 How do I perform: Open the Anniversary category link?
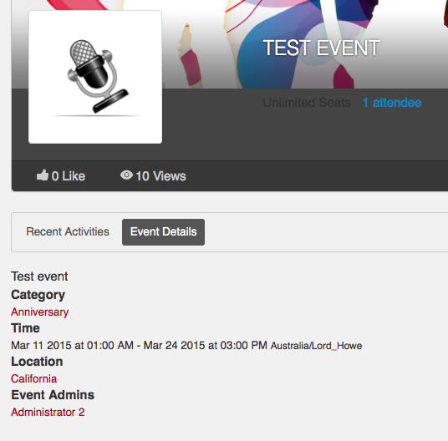[x=40, y=312]
